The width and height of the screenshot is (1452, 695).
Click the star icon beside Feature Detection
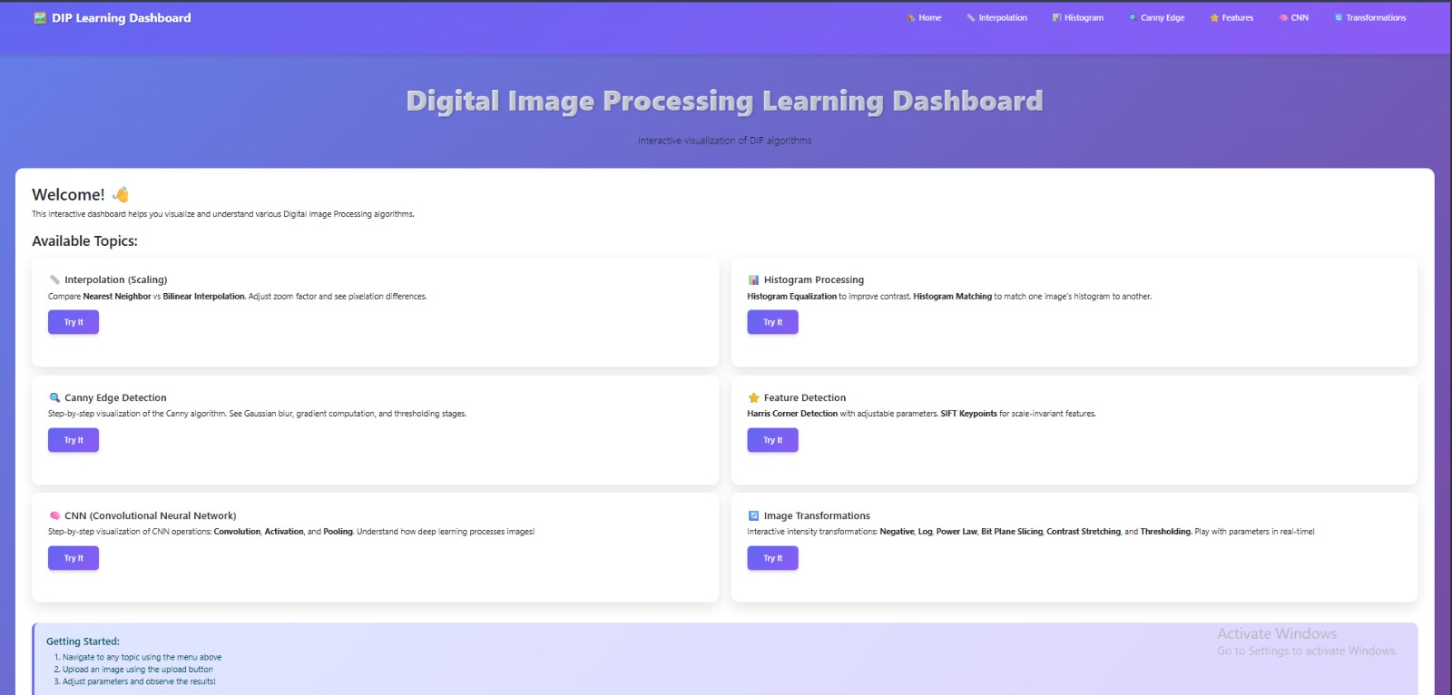tap(753, 398)
